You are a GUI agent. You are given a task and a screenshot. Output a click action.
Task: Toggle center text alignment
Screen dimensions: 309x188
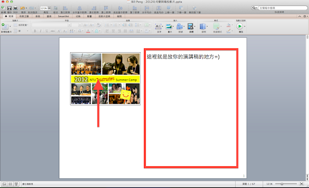point(113,31)
